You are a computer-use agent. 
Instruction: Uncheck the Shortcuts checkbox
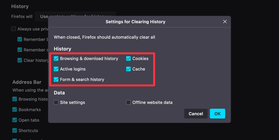point(15,130)
